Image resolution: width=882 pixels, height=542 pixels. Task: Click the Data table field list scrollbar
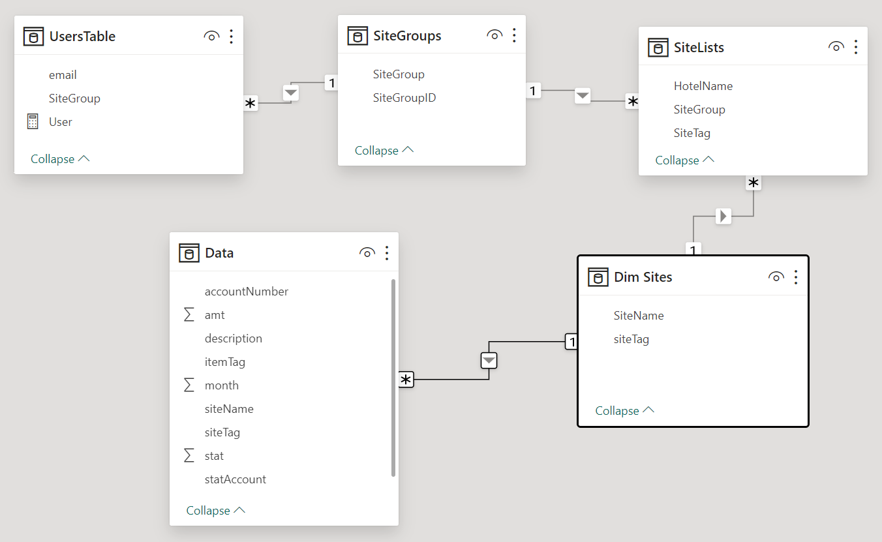click(393, 378)
